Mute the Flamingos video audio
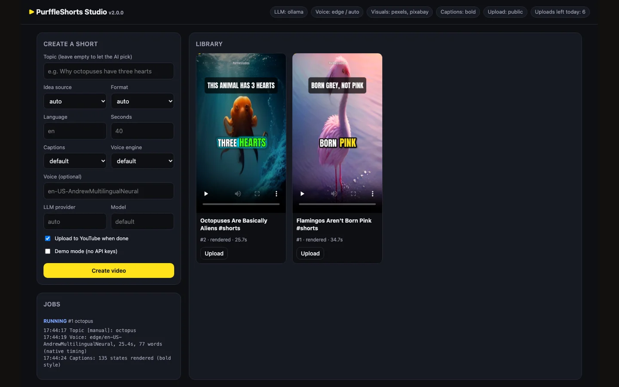The width and height of the screenshot is (619, 387). click(334, 194)
